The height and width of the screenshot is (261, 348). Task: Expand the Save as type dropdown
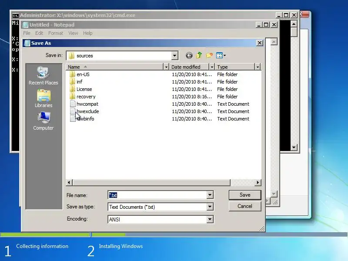(210, 207)
